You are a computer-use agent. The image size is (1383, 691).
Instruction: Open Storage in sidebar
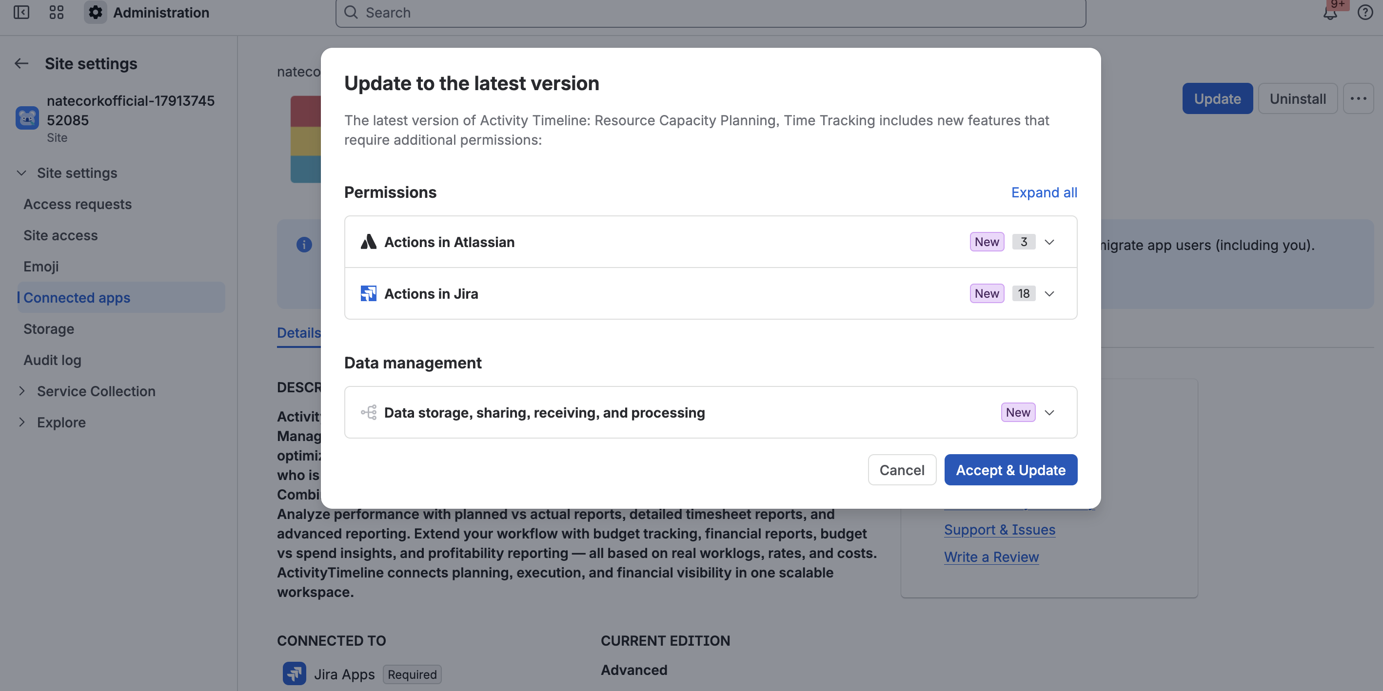(48, 328)
